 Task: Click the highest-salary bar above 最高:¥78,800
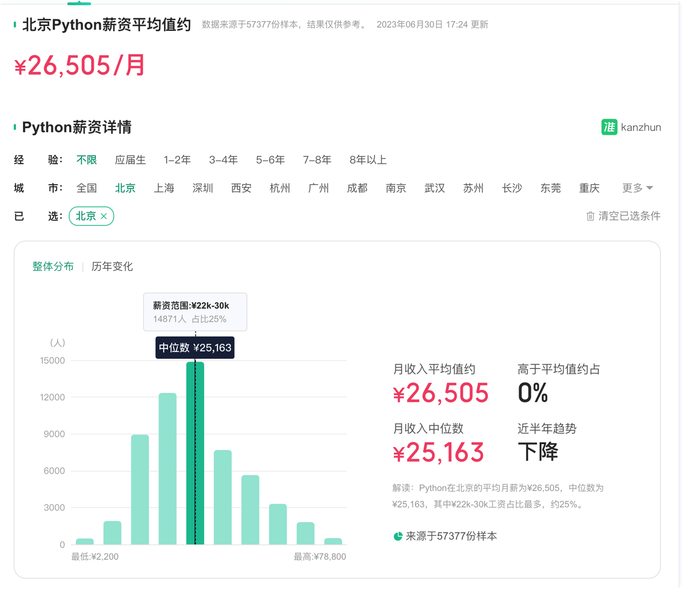pos(333,541)
